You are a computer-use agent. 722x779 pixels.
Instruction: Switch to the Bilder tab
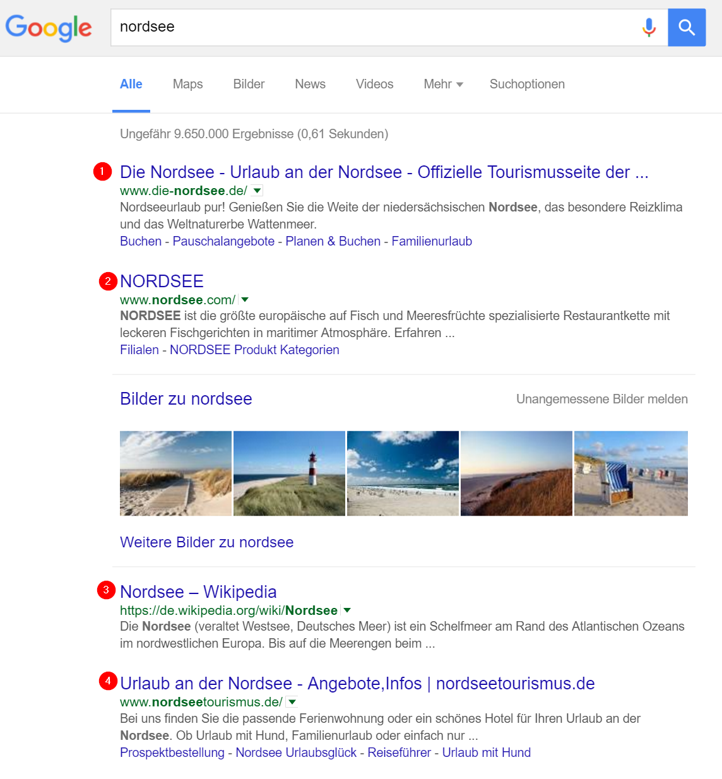[x=249, y=84]
